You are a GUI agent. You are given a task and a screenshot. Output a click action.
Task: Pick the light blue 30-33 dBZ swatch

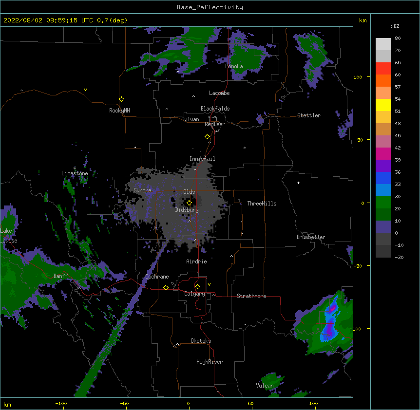383,190
